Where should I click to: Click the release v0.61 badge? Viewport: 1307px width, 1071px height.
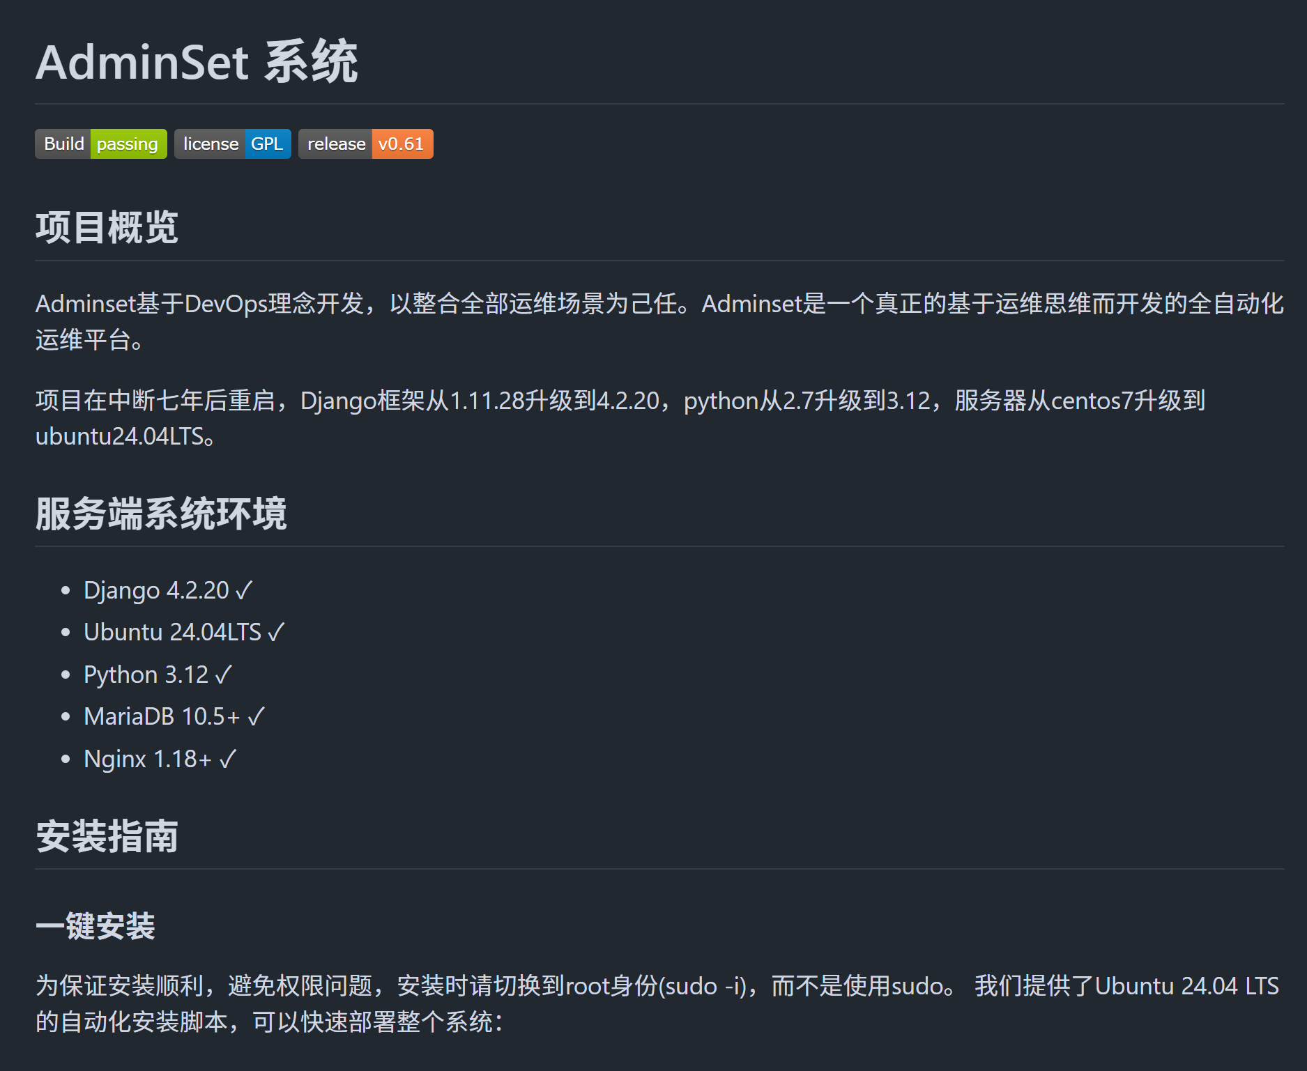tap(366, 144)
